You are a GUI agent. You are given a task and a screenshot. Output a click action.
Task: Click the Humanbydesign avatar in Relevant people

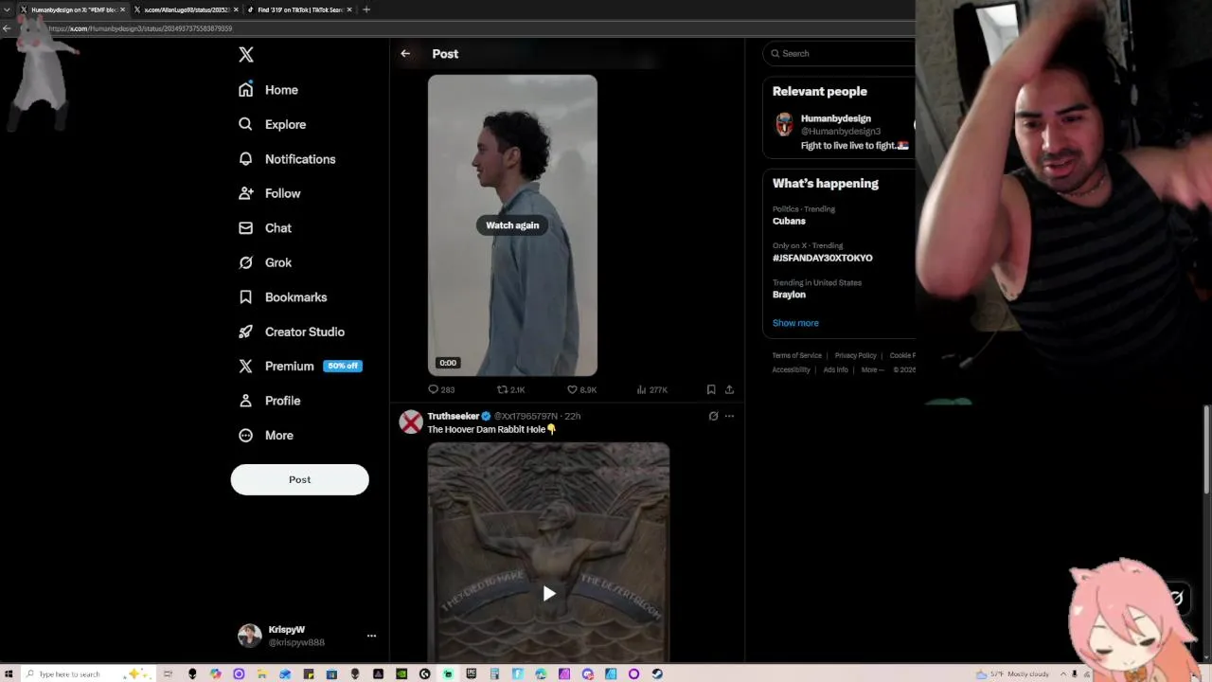tap(785, 124)
